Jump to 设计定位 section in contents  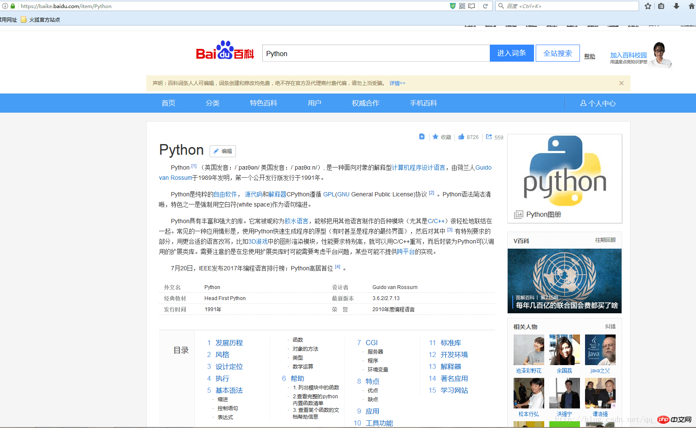click(x=229, y=366)
